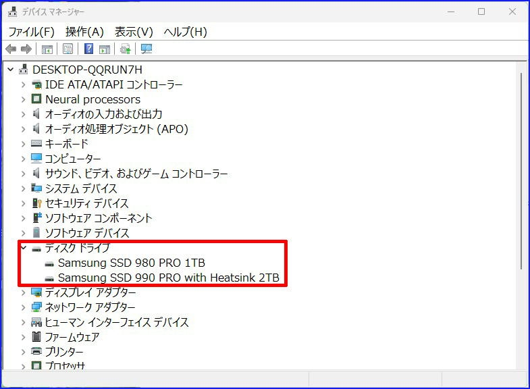Click the ヒューマン インターフェイス デバイス icon

[36, 321]
